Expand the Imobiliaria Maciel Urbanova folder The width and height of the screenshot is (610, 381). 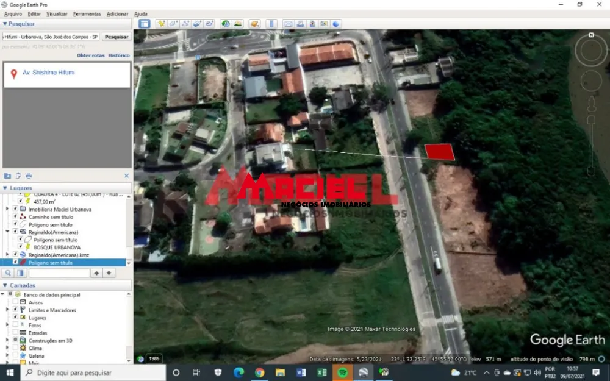pyautogui.click(x=7, y=209)
